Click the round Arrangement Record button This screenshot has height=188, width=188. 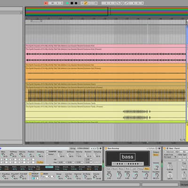[x=76, y=3]
